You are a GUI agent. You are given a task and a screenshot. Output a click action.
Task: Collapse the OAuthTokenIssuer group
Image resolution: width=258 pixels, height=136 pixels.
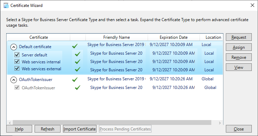click(13, 80)
